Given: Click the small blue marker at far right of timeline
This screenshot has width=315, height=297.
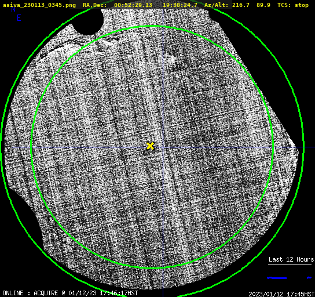Looking at the screenshot, I should (309, 278).
